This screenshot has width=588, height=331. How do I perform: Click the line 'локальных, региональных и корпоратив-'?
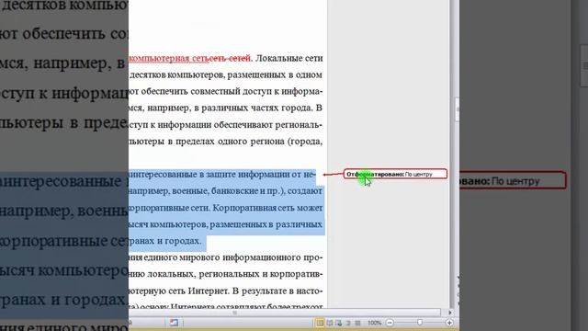(226, 274)
